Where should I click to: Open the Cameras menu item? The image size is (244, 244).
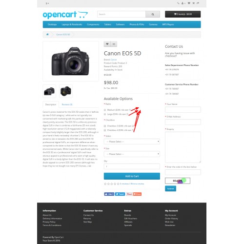153,24
